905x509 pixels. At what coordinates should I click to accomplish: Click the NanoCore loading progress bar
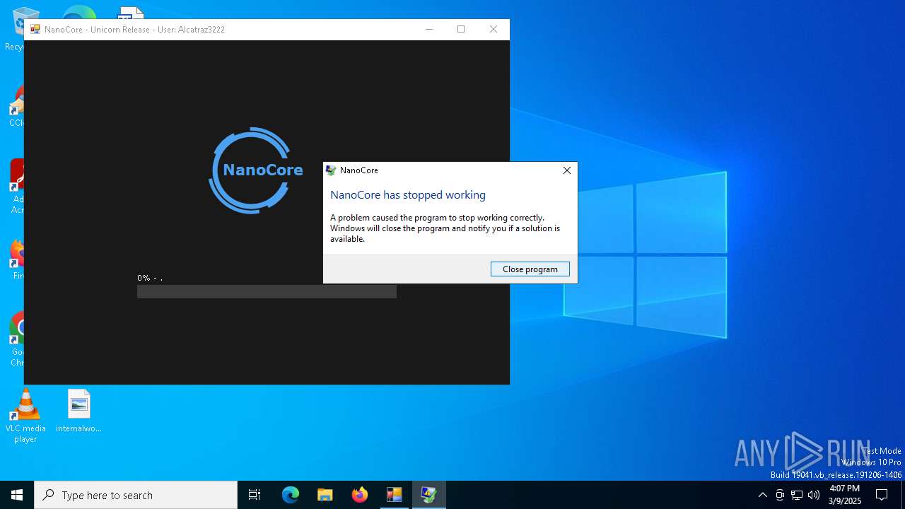click(x=267, y=291)
